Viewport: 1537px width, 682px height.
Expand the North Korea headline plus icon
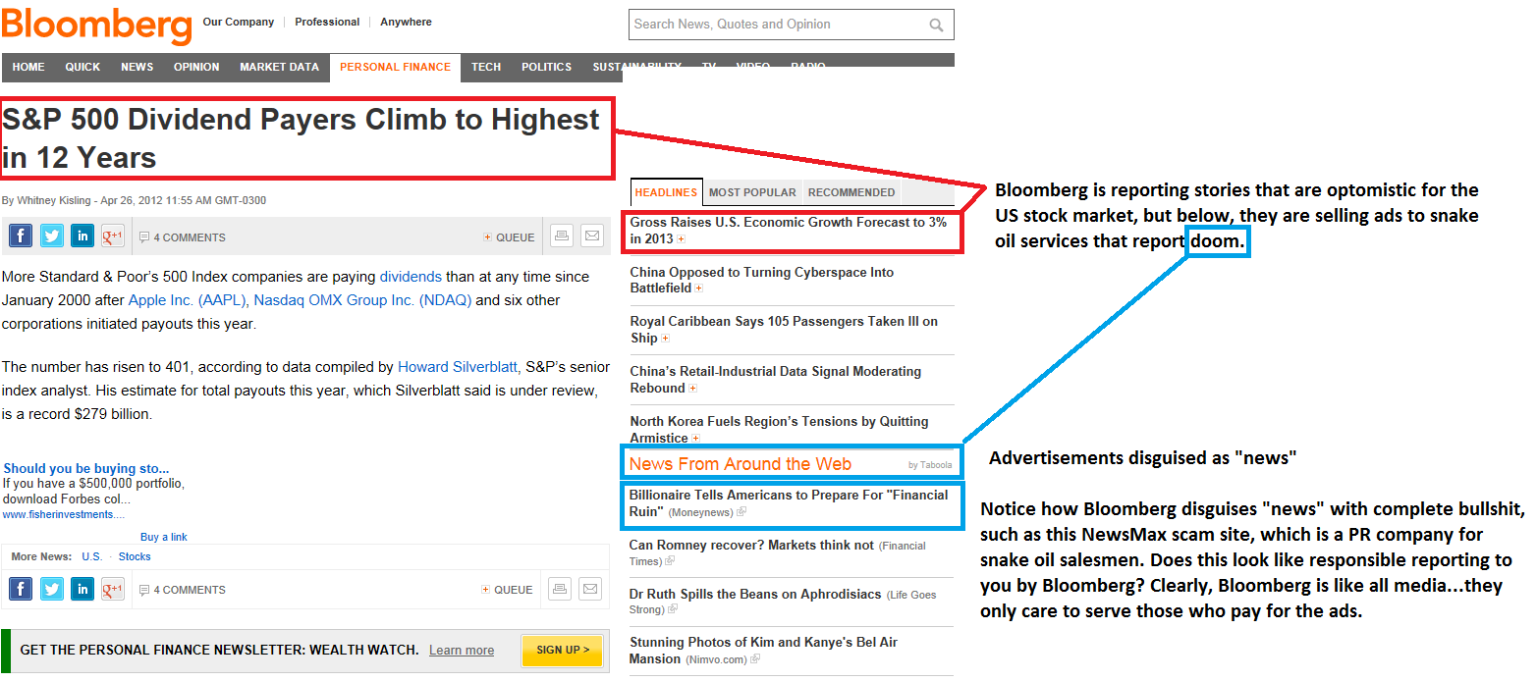pyautogui.click(x=696, y=439)
